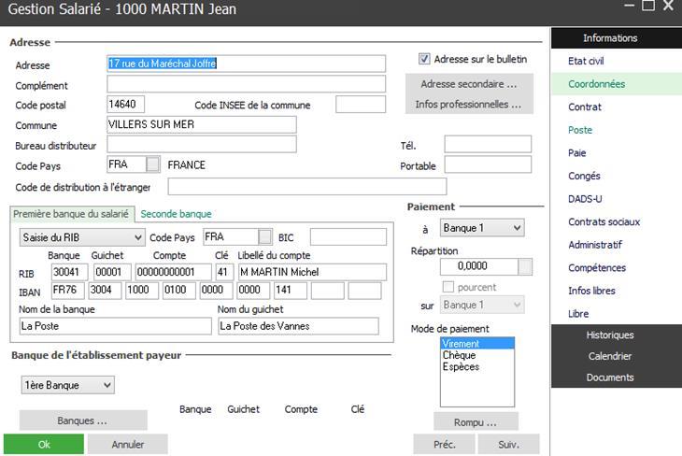682x456 pixels.
Task: Expand the Saisie du RIB dropdown
Action: [82, 237]
